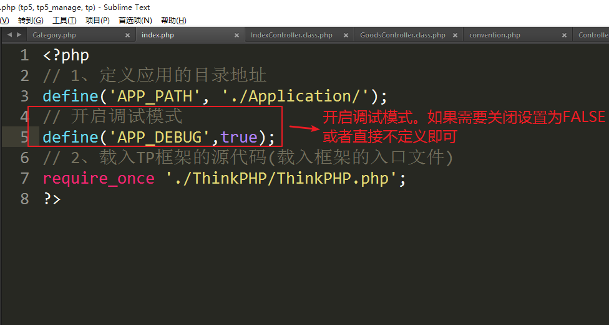Viewport: 609px width, 325px height.
Task: Switch to the IndexController.class.php tab
Action: point(291,35)
